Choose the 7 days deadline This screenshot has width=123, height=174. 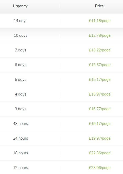61,50
